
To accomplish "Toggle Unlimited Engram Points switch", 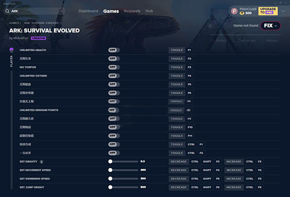I will click(x=114, y=110).
